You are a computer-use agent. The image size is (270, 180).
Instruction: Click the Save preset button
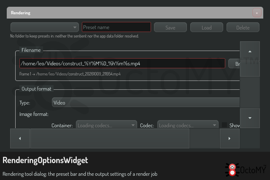[170, 27]
